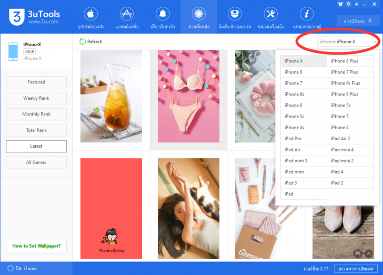Viewport: 383px width, 275px height.
Task: Click the 3uTools logo
Action: (34, 17)
